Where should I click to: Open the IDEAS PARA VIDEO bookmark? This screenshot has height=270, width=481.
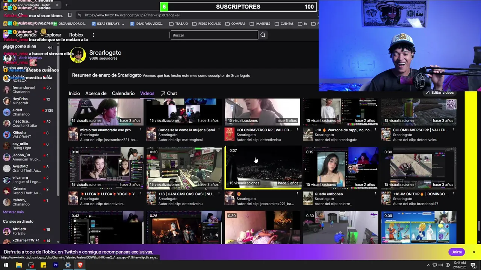147,24
